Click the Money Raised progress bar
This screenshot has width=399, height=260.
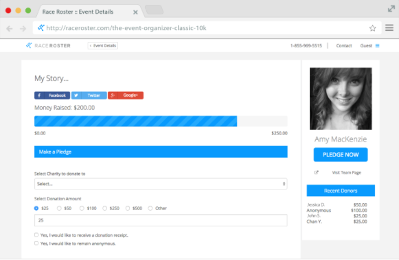pyautogui.click(x=161, y=121)
